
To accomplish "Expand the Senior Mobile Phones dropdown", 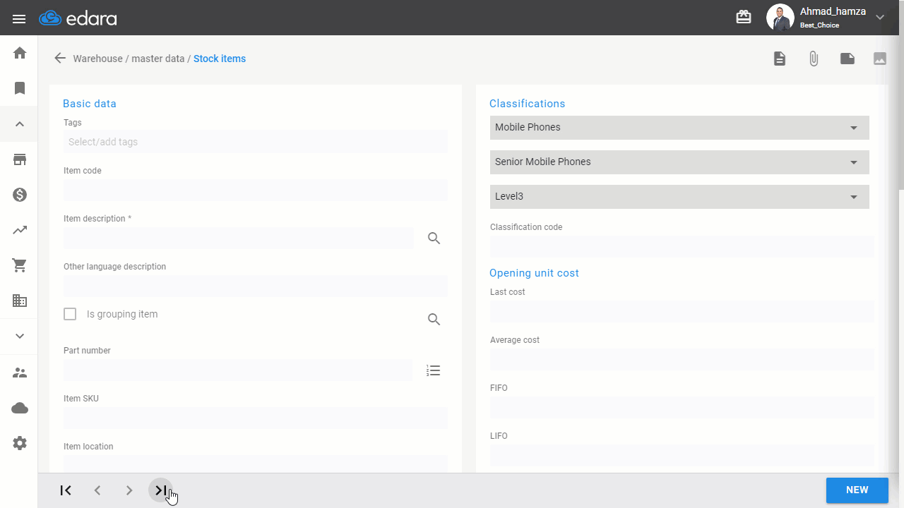I will 679,162.
